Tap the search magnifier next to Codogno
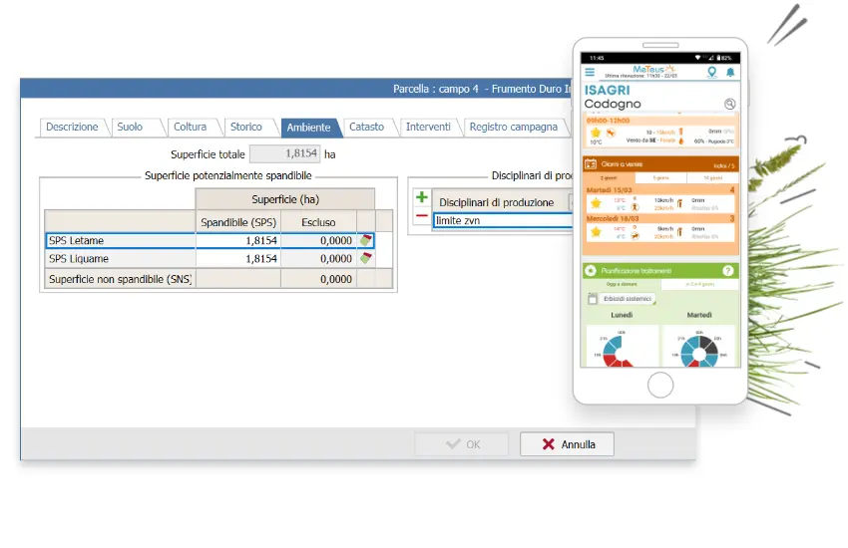The image size is (848, 548). click(729, 104)
